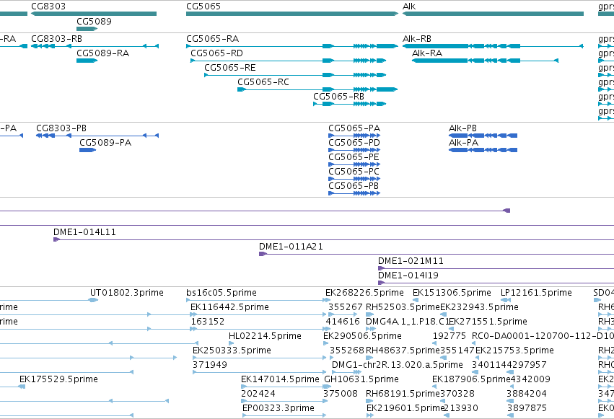Click the CG5065-RA transcript label

click(x=212, y=39)
